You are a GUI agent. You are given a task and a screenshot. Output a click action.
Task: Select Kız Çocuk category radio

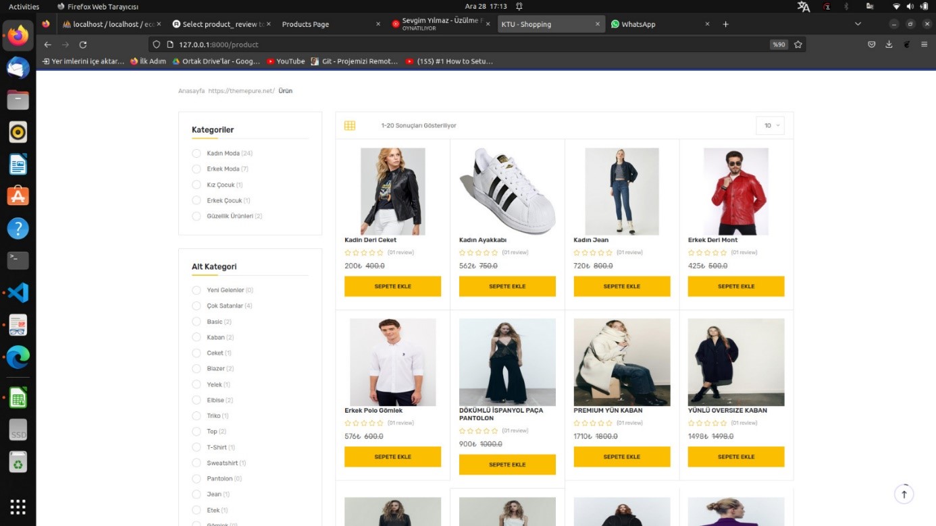(x=197, y=185)
